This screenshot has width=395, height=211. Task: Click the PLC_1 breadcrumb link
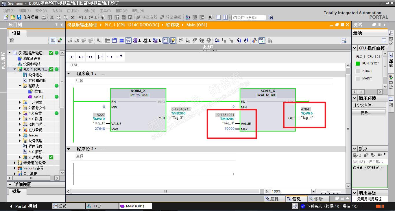132,25
